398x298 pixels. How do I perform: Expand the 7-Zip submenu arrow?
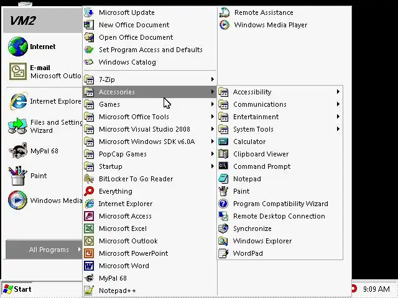212,79
